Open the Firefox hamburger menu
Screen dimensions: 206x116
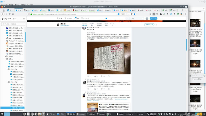pos(185,14)
